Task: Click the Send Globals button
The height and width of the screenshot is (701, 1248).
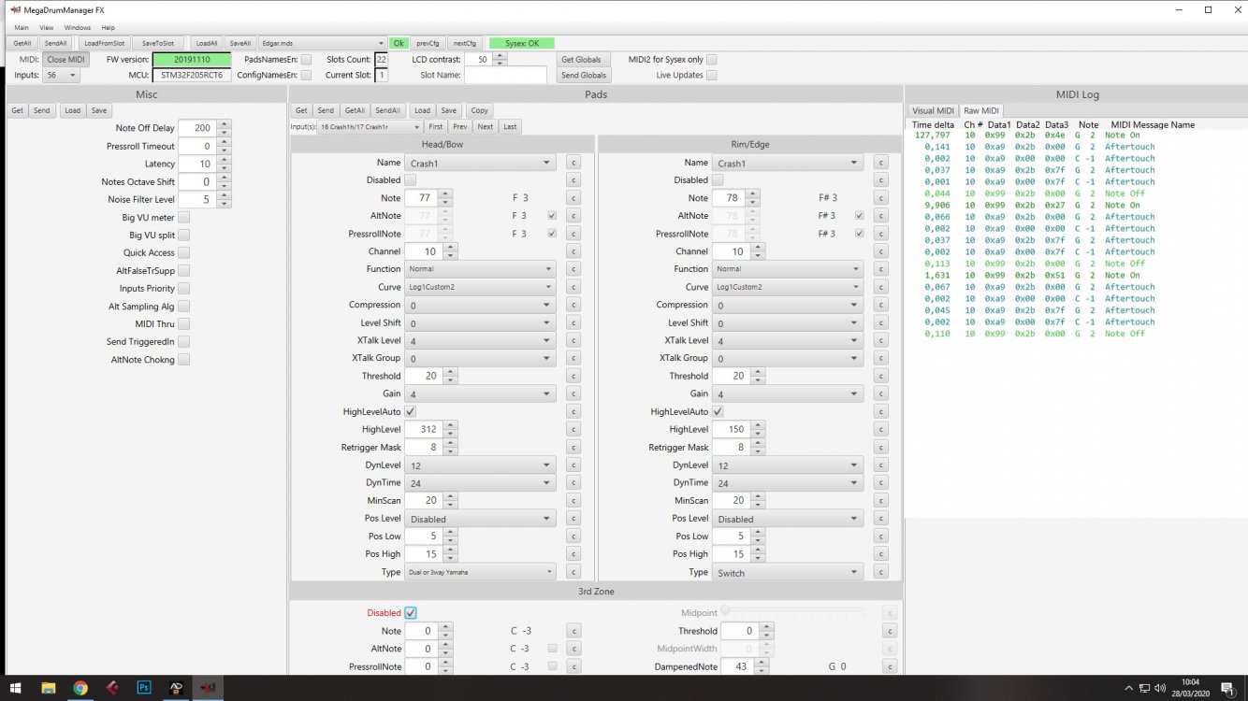Action: pyautogui.click(x=584, y=75)
